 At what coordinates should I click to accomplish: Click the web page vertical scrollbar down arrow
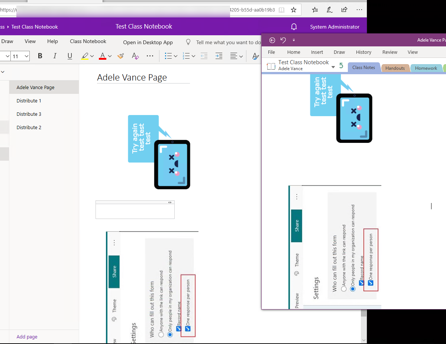[364, 340]
